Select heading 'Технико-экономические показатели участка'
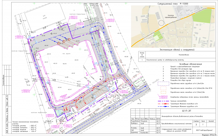Viewport: 218px width, 136px height. coord(25,123)
